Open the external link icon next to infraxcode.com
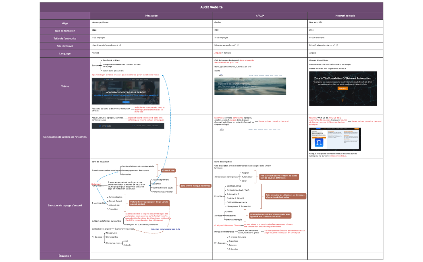This screenshot has height=262, width=423. coord(120,46)
